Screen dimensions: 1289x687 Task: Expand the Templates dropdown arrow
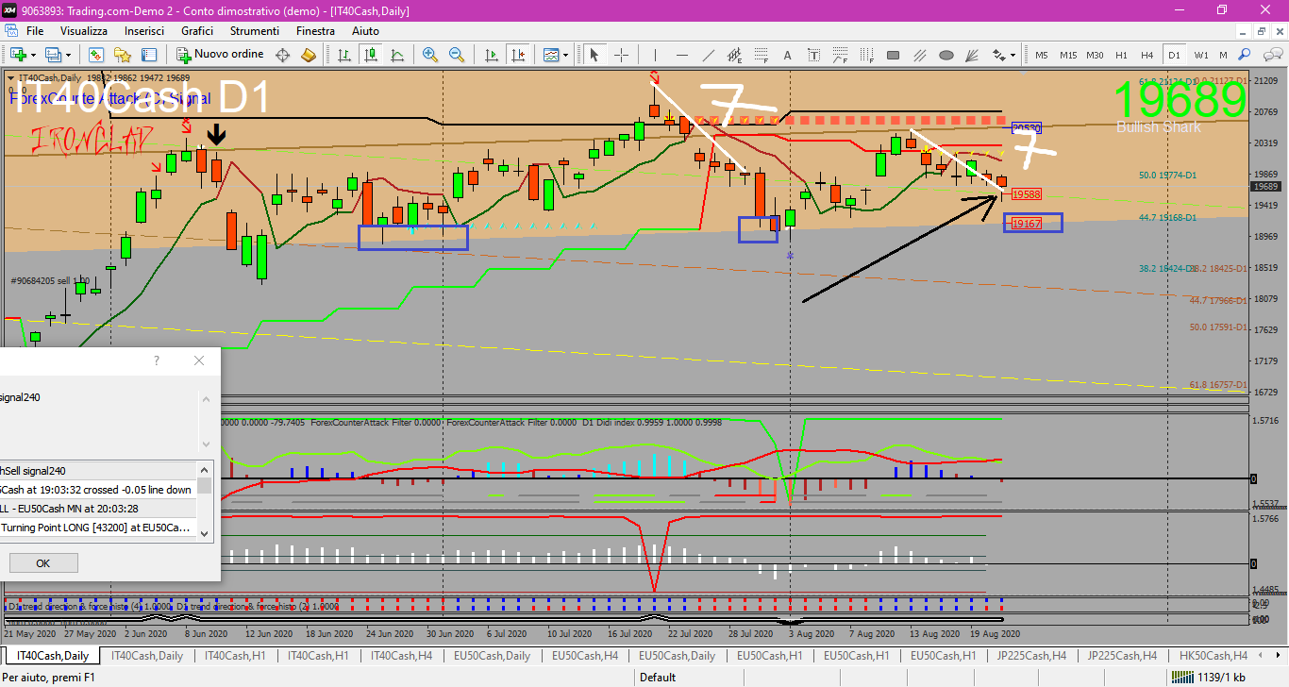(x=565, y=55)
